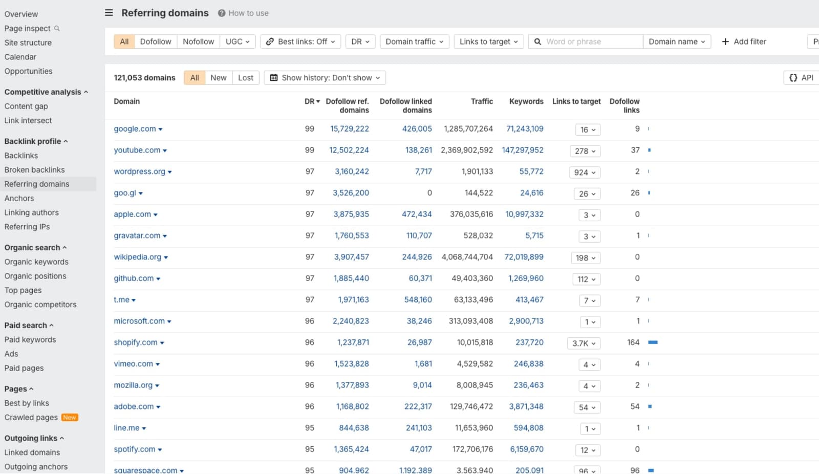This screenshot has height=474, width=819.
Task: Select the All domains status toggle
Action: (x=195, y=78)
